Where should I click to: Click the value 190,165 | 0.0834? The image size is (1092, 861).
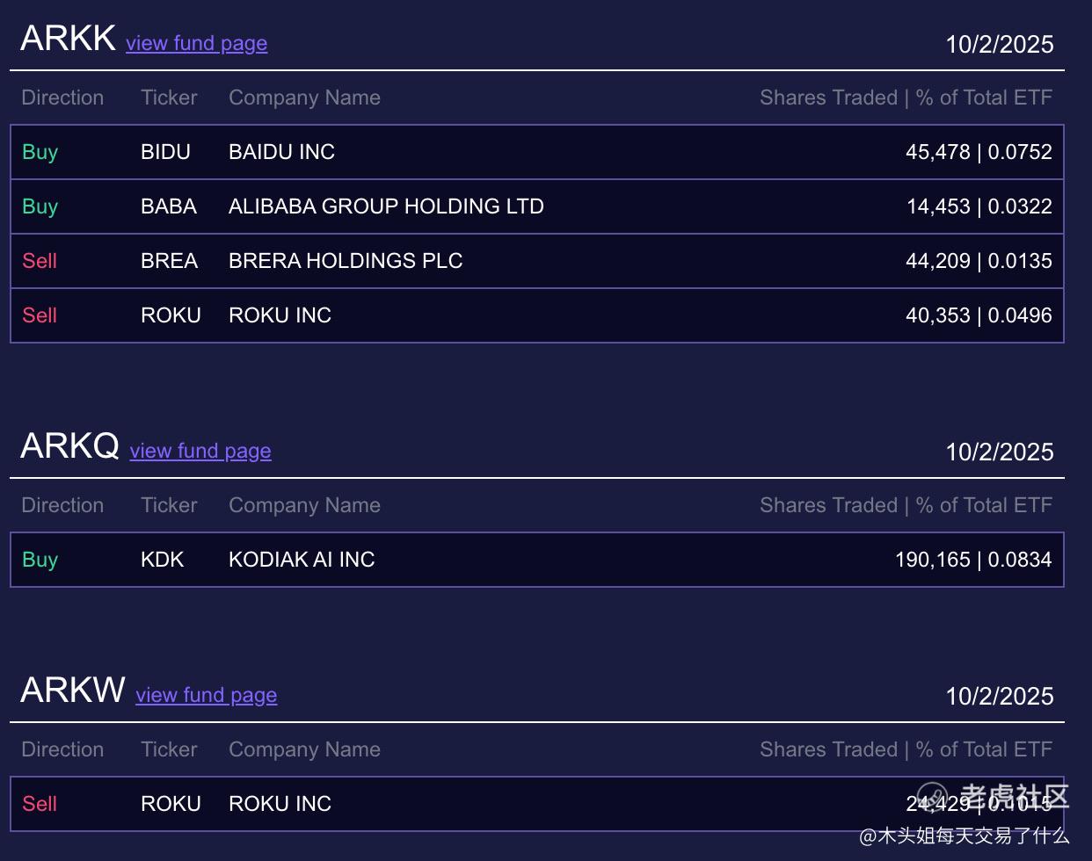pos(973,560)
